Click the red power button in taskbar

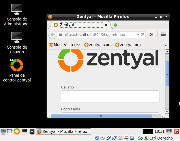pyautogui.click(x=177, y=131)
